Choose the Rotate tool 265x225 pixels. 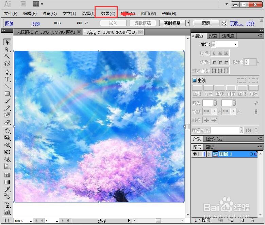[x=7, y=131]
